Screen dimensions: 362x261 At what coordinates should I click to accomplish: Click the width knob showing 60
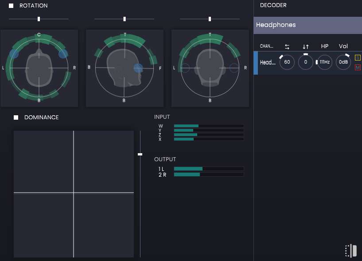[287, 62]
